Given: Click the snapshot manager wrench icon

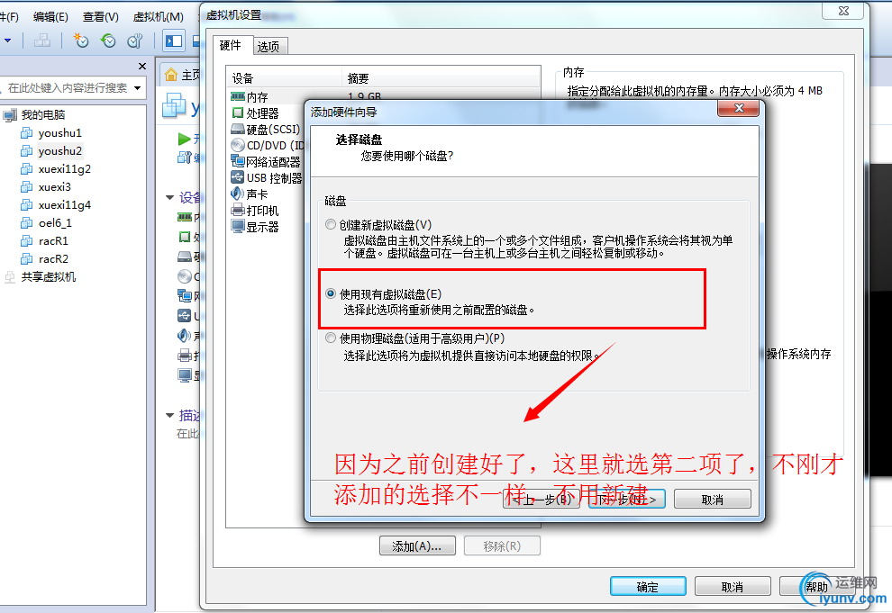Looking at the screenshot, I should (x=135, y=41).
